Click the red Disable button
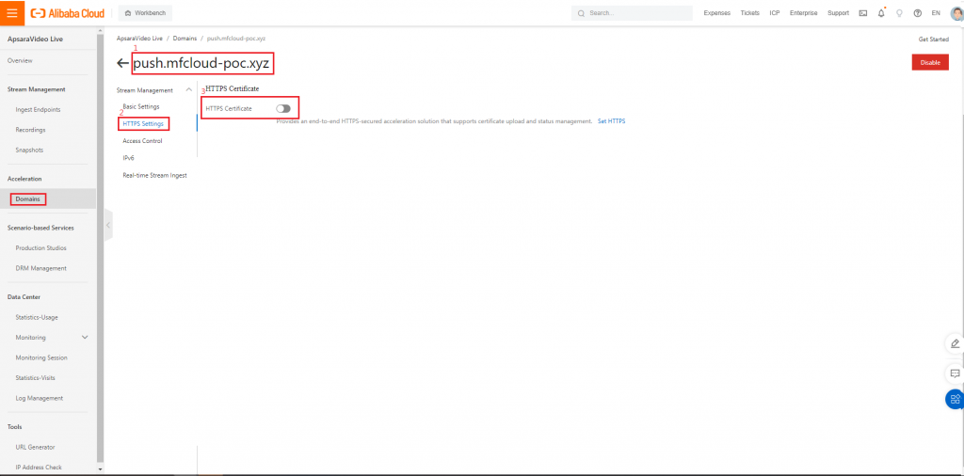 point(930,63)
